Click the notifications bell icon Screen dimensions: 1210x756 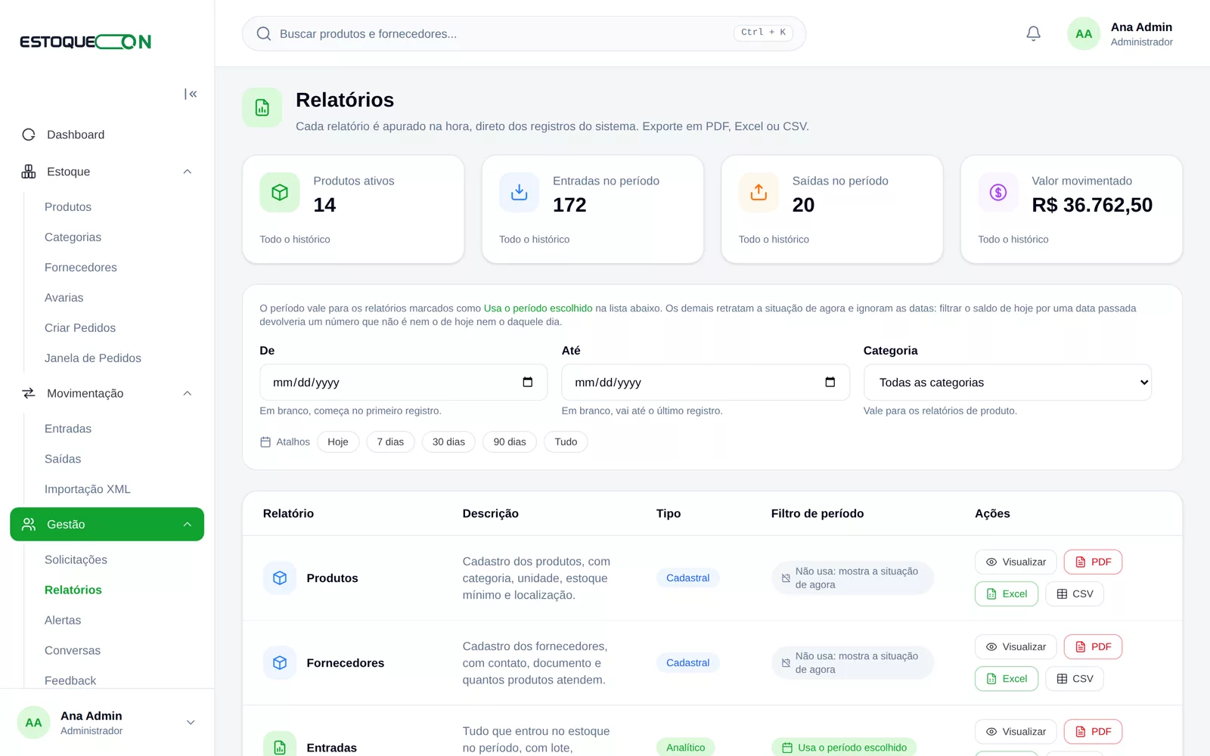(1033, 33)
